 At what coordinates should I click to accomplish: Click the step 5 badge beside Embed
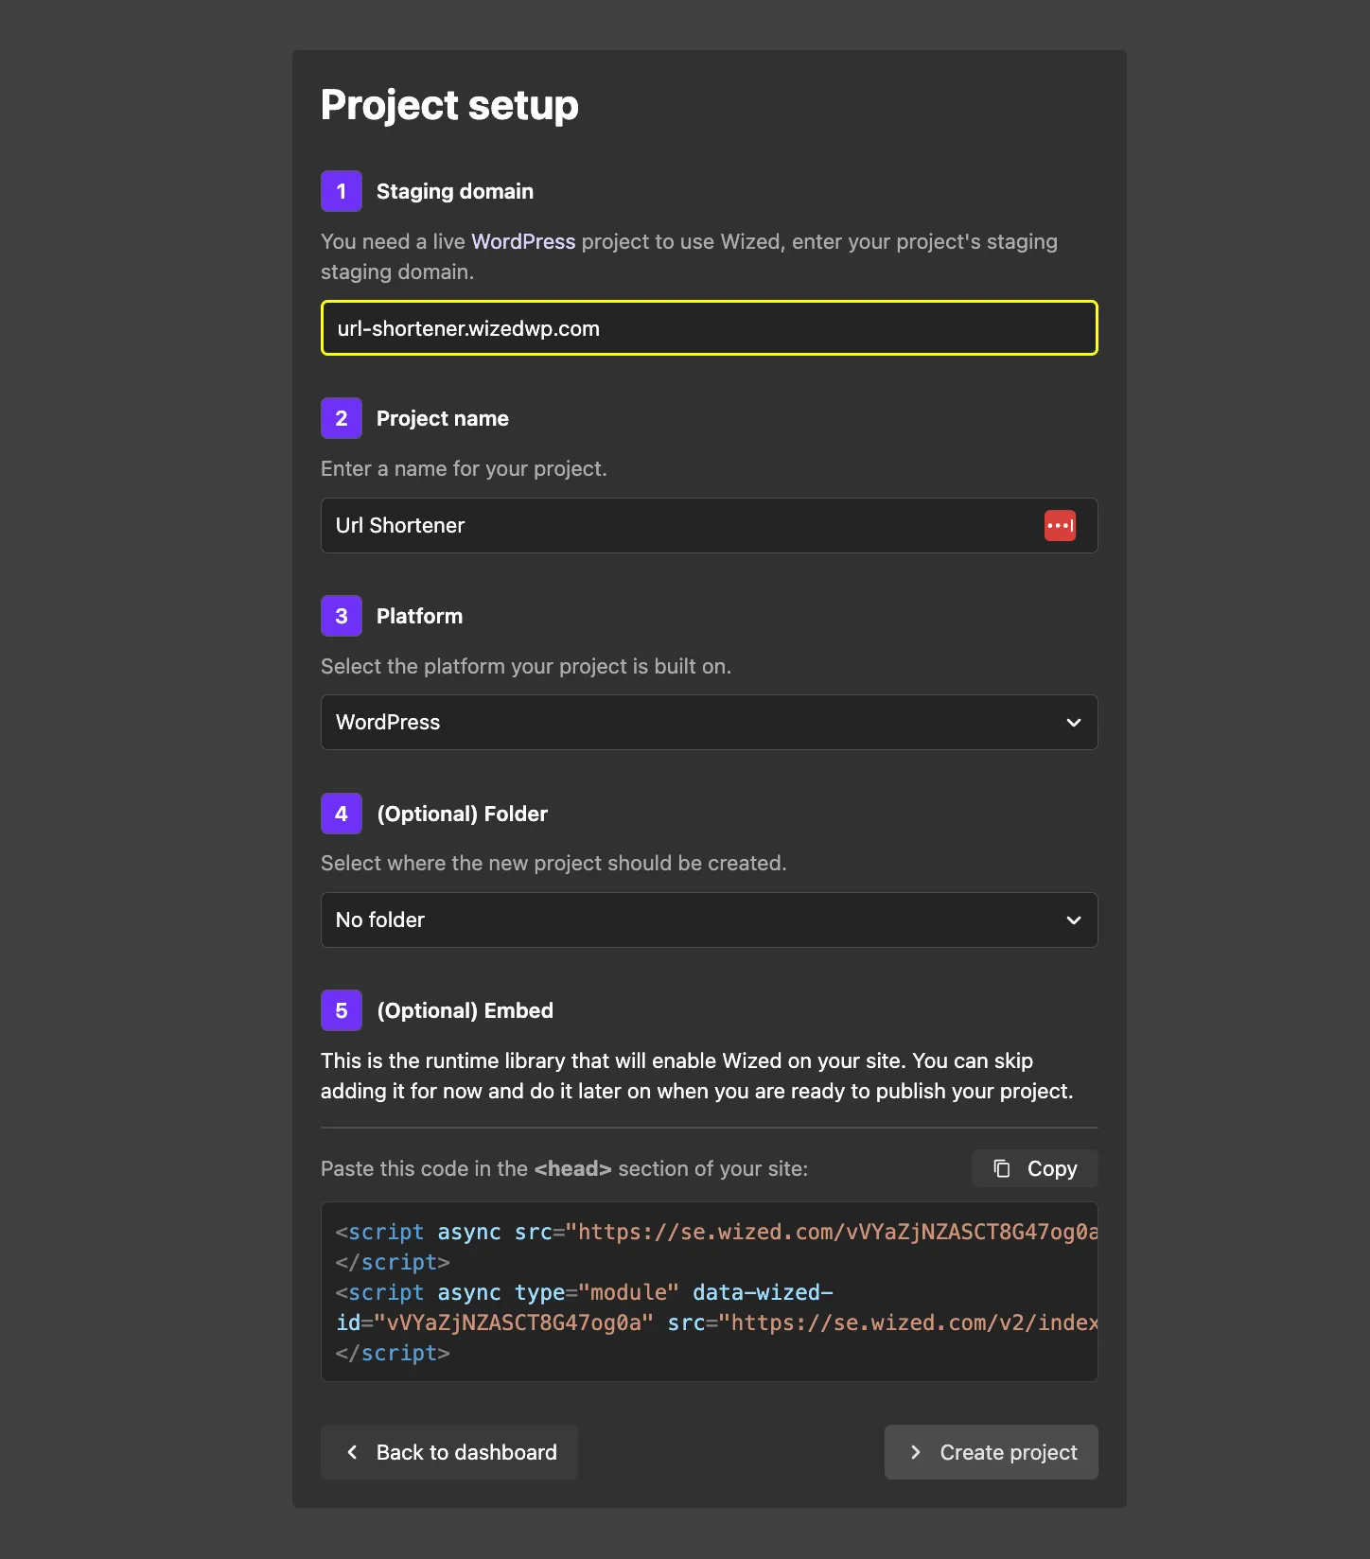point(342,1010)
